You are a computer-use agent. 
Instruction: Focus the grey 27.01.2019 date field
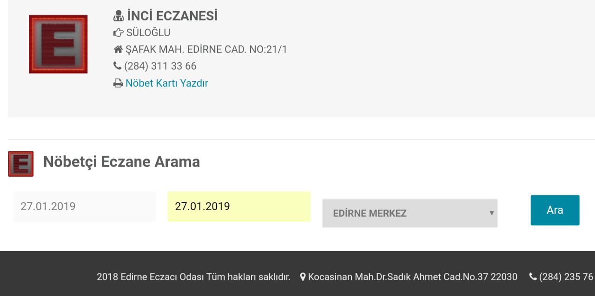point(85,206)
